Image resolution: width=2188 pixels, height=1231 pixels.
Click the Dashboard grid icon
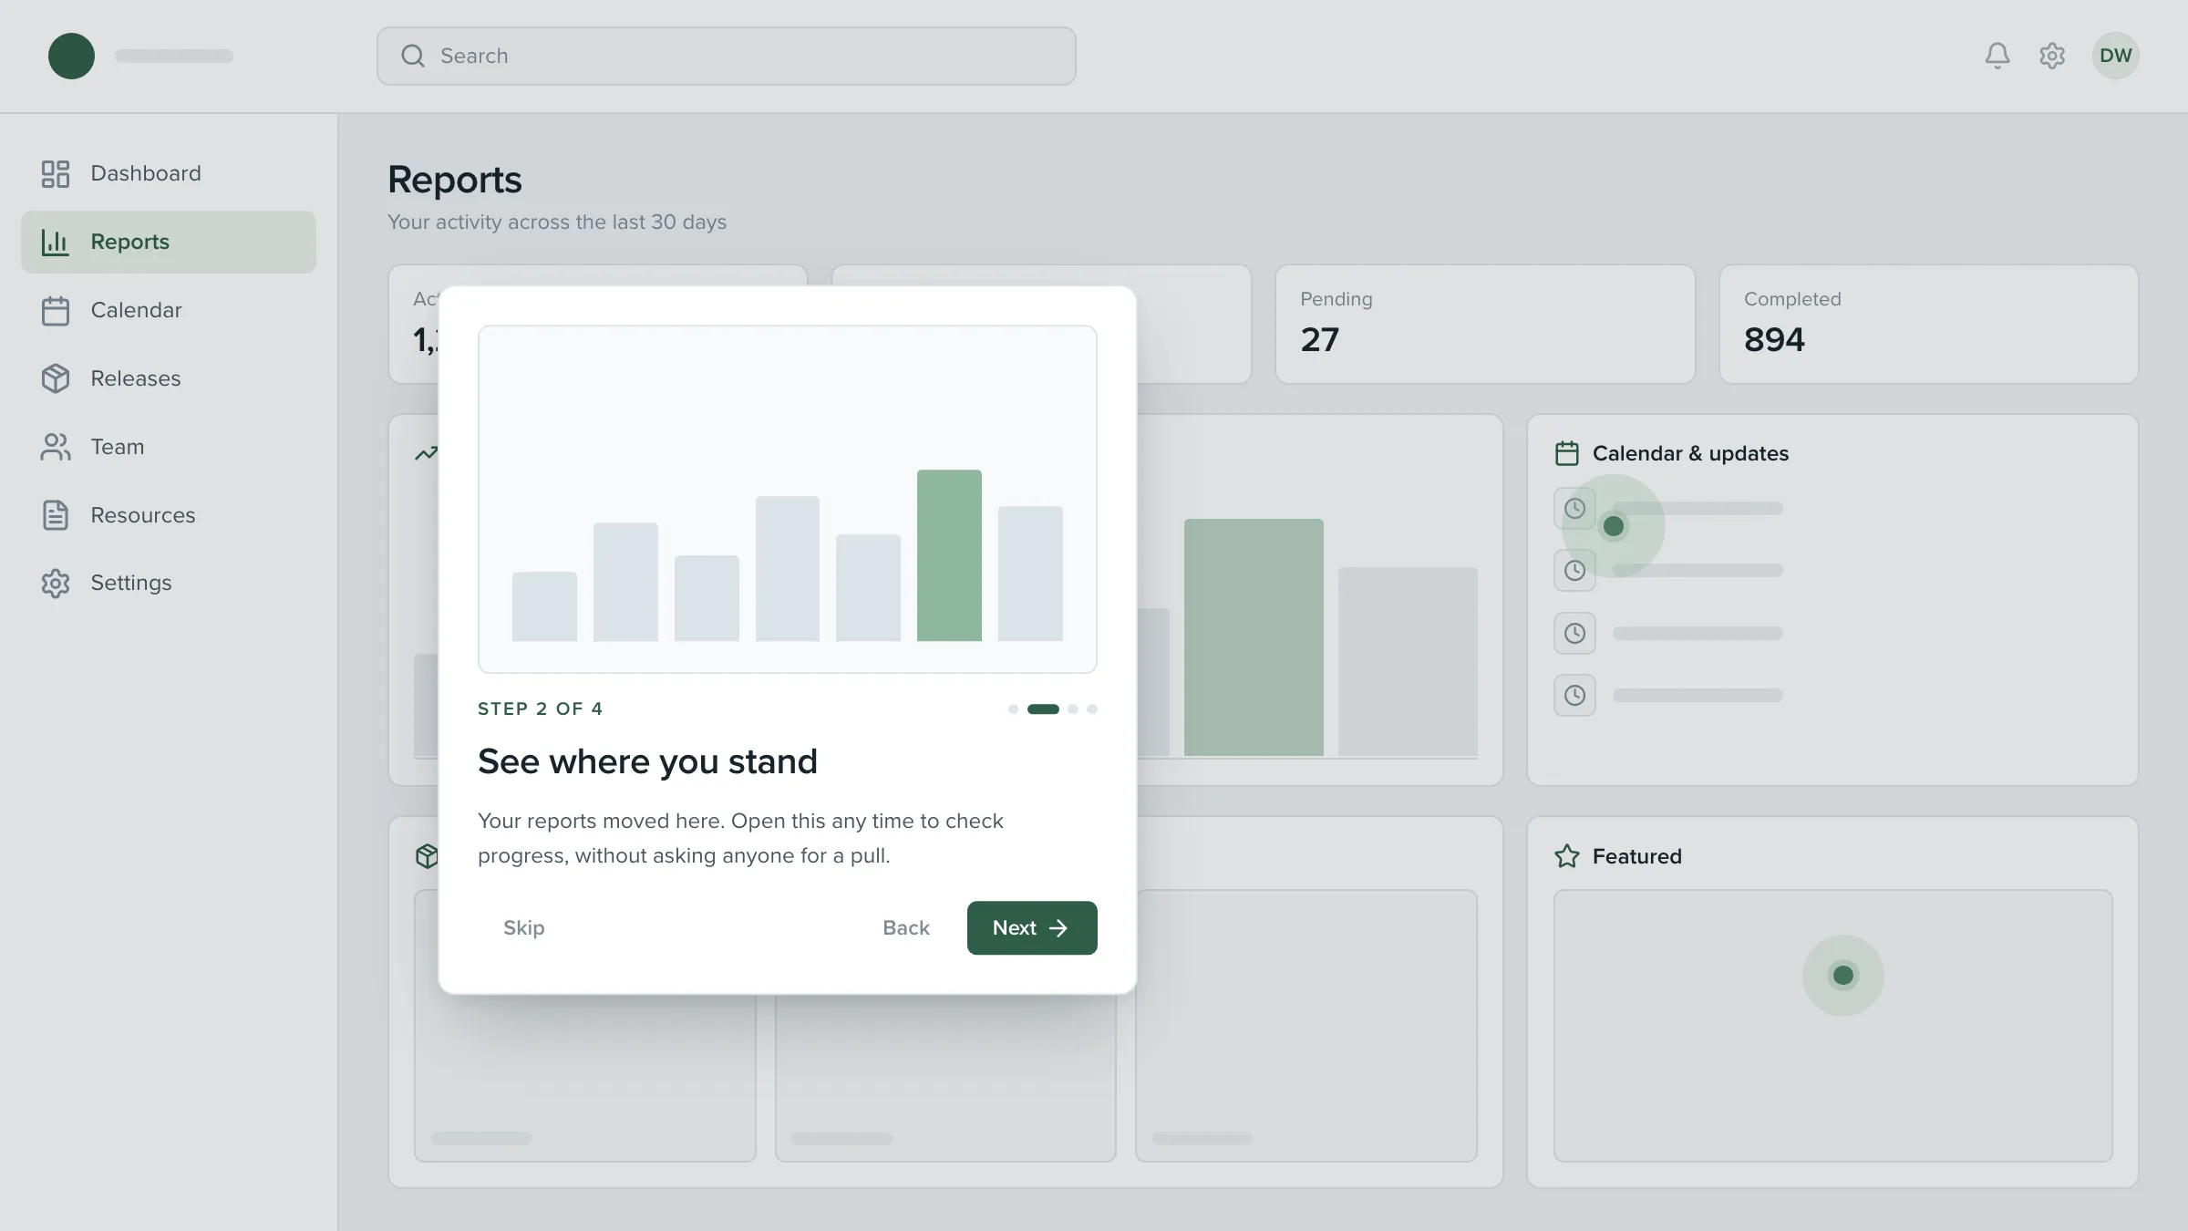[56, 173]
